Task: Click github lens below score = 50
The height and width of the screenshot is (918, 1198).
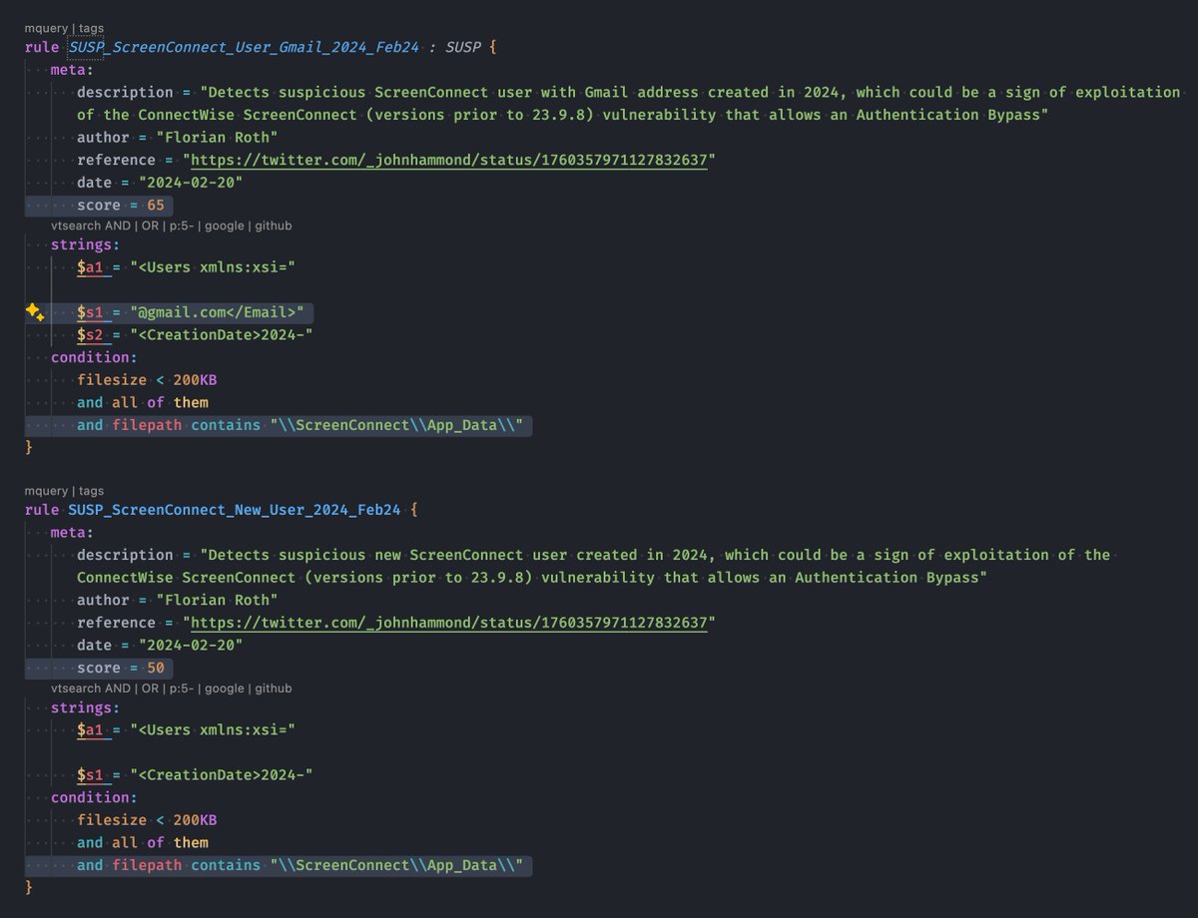Action: tap(274, 688)
